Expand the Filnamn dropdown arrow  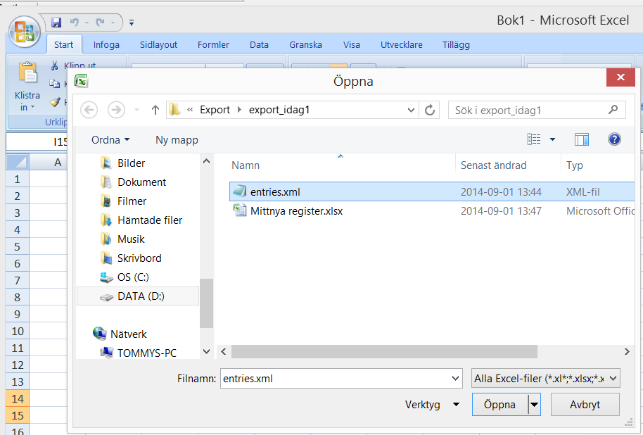point(455,379)
